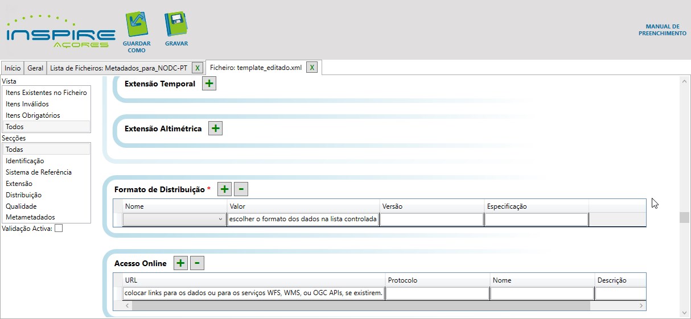Click the Guardar Como icon
Image resolution: width=691 pixels, height=319 pixels.
pos(136,26)
